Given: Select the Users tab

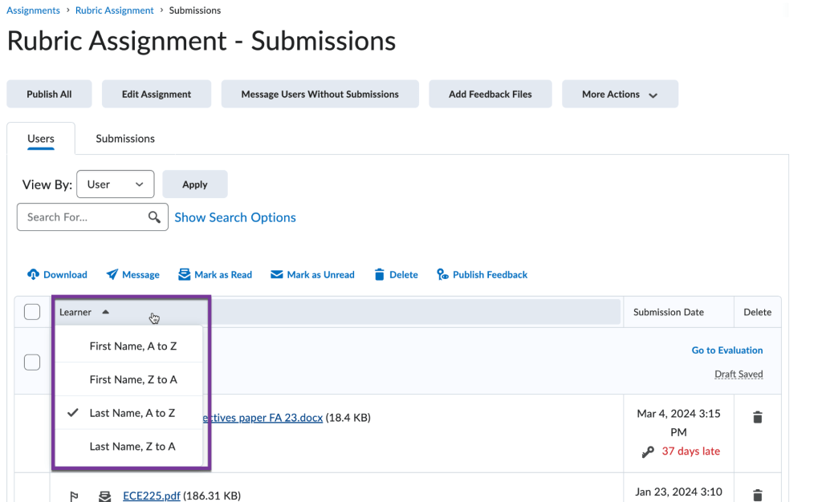Looking at the screenshot, I should tap(40, 138).
